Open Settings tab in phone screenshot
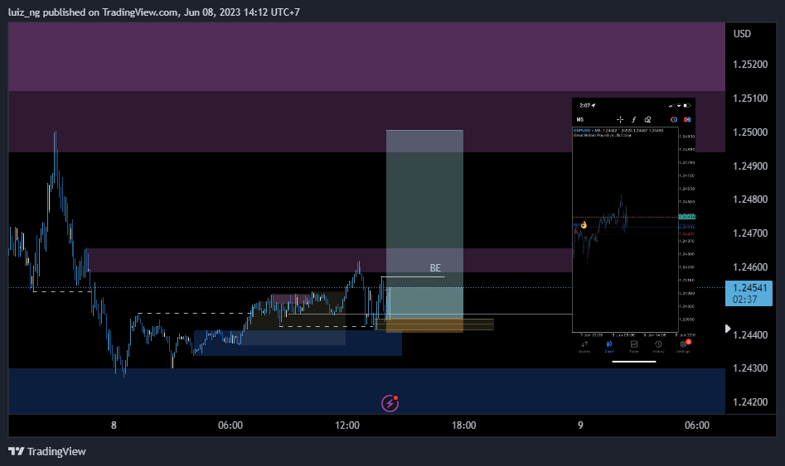The width and height of the screenshot is (785, 466). tap(683, 347)
